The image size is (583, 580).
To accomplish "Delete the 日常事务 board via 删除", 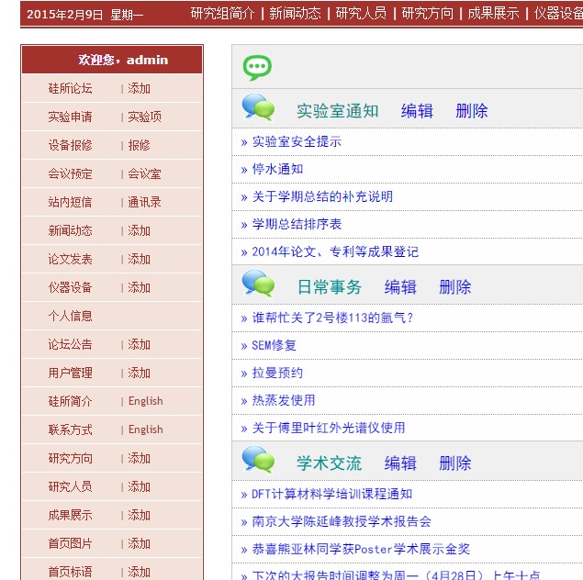I will (x=455, y=287).
